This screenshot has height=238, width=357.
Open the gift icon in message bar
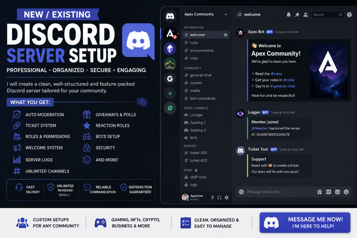(x=320, y=192)
